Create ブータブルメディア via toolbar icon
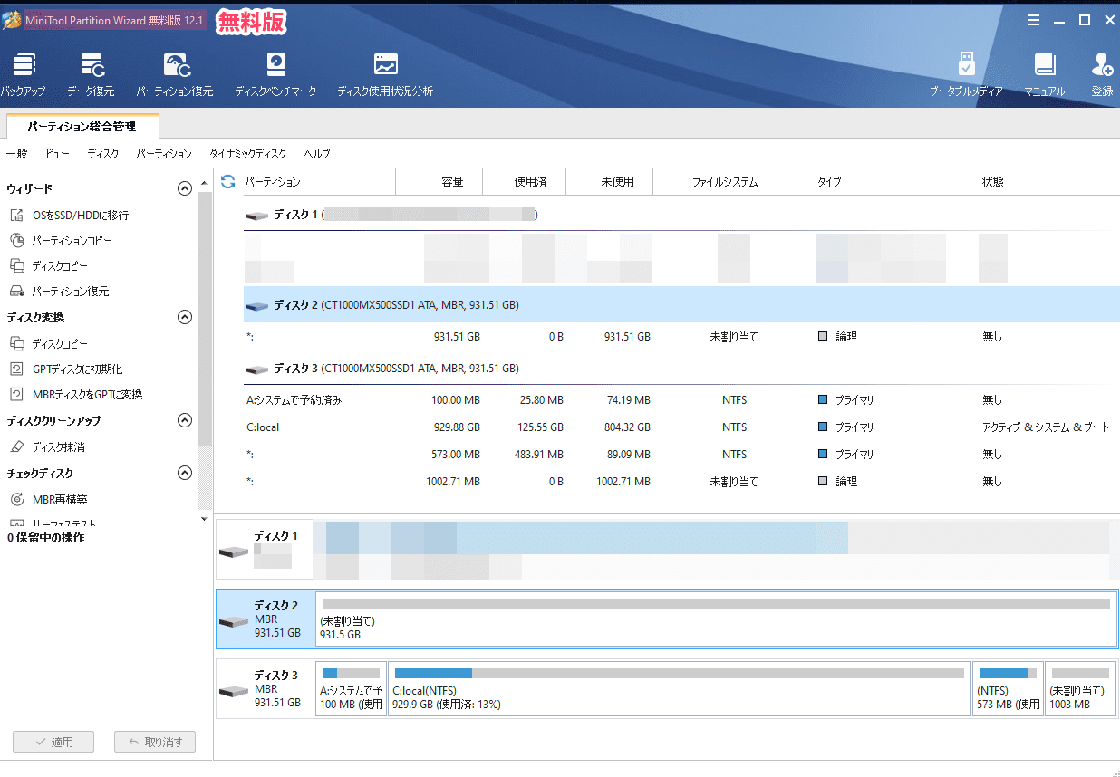The height and width of the screenshot is (777, 1120). click(966, 74)
